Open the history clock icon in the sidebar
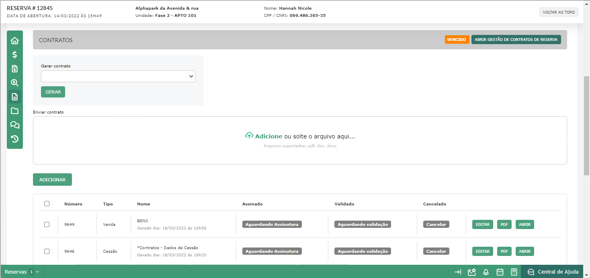590x278 pixels. [15, 139]
